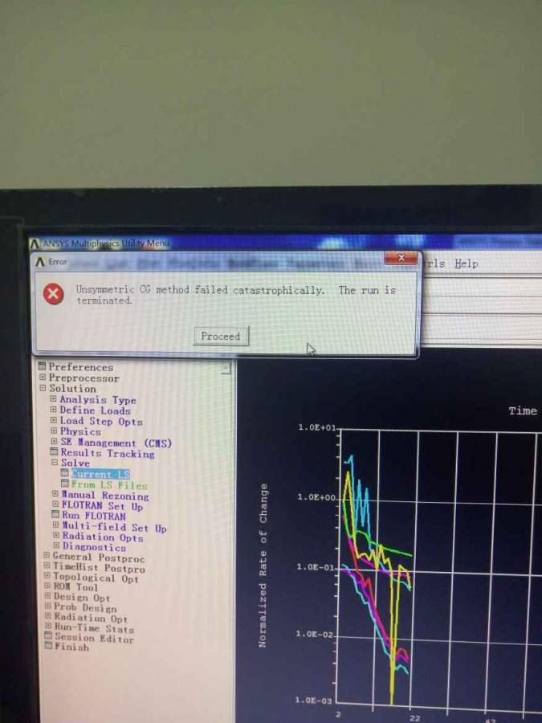
Task: Expand the Analysis Type node
Action: [x=54, y=398]
